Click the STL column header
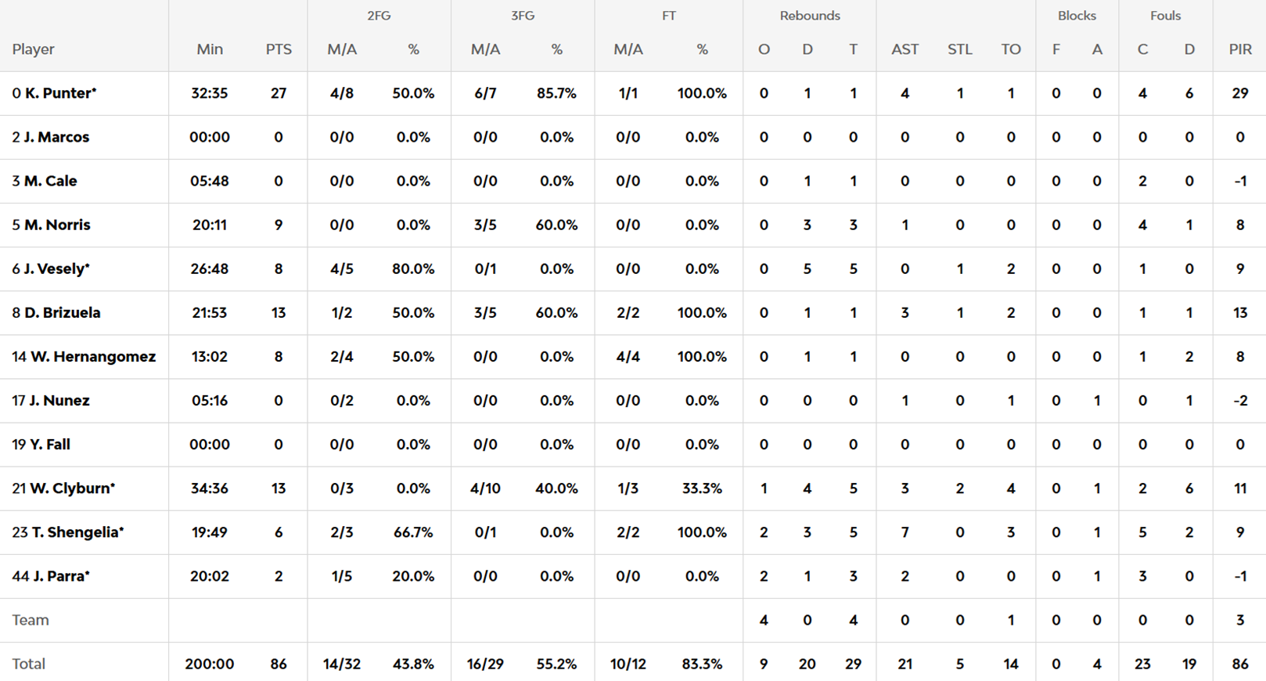 click(x=959, y=49)
